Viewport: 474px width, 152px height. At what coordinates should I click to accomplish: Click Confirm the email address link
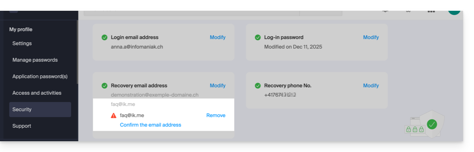(x=150, y=125)
